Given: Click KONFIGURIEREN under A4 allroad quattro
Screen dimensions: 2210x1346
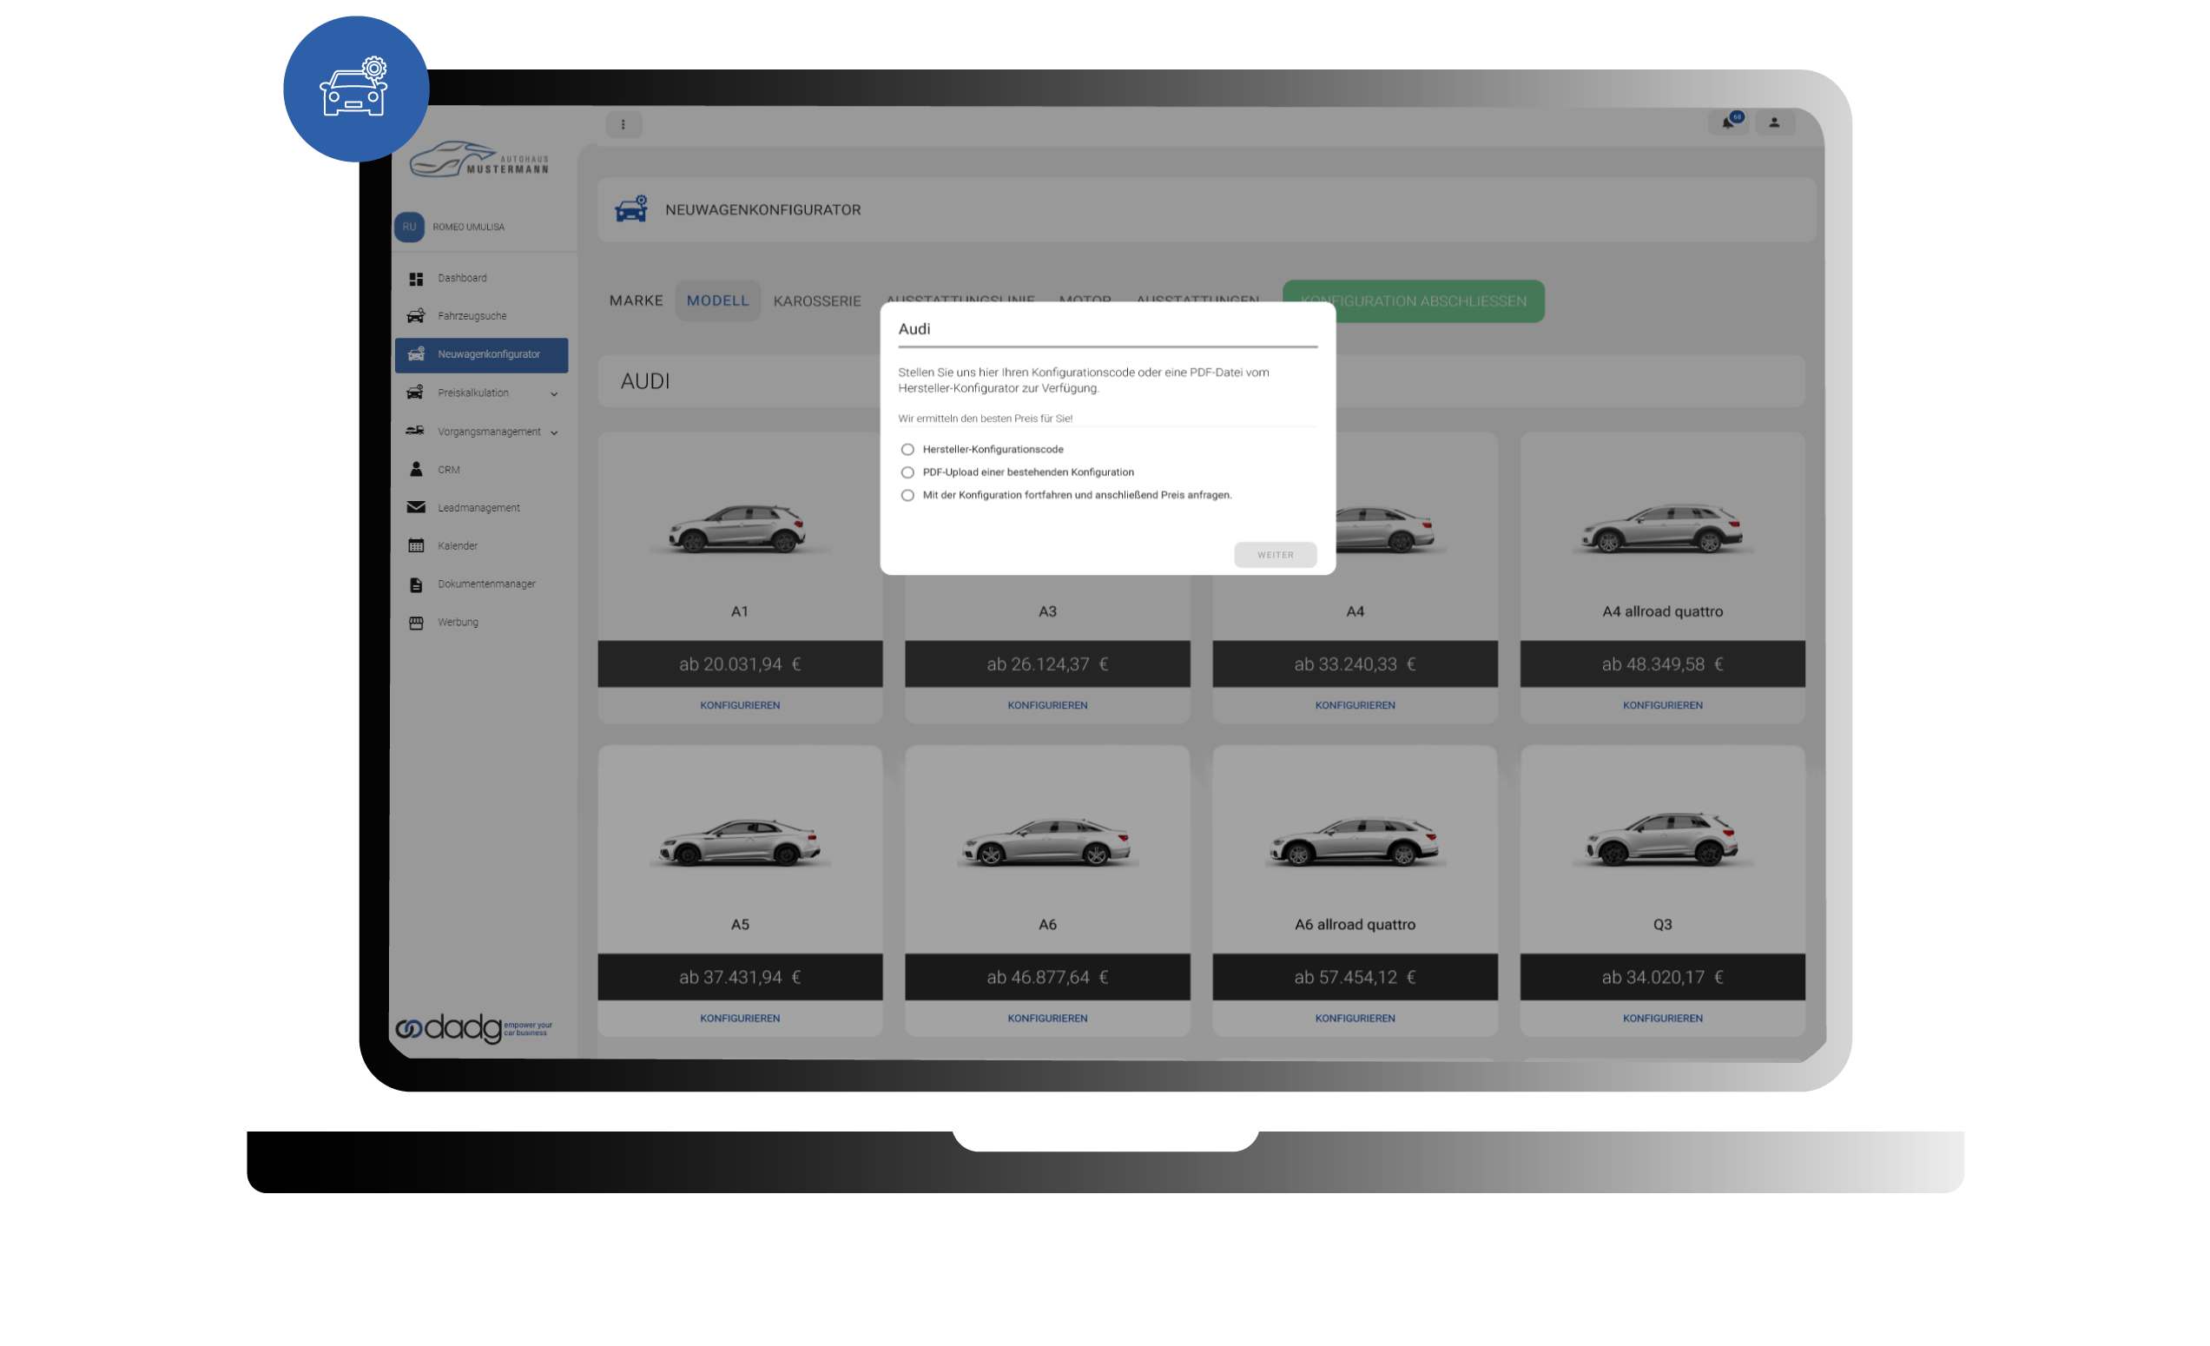Looking at the screenshot, I should coord(1663,706).
